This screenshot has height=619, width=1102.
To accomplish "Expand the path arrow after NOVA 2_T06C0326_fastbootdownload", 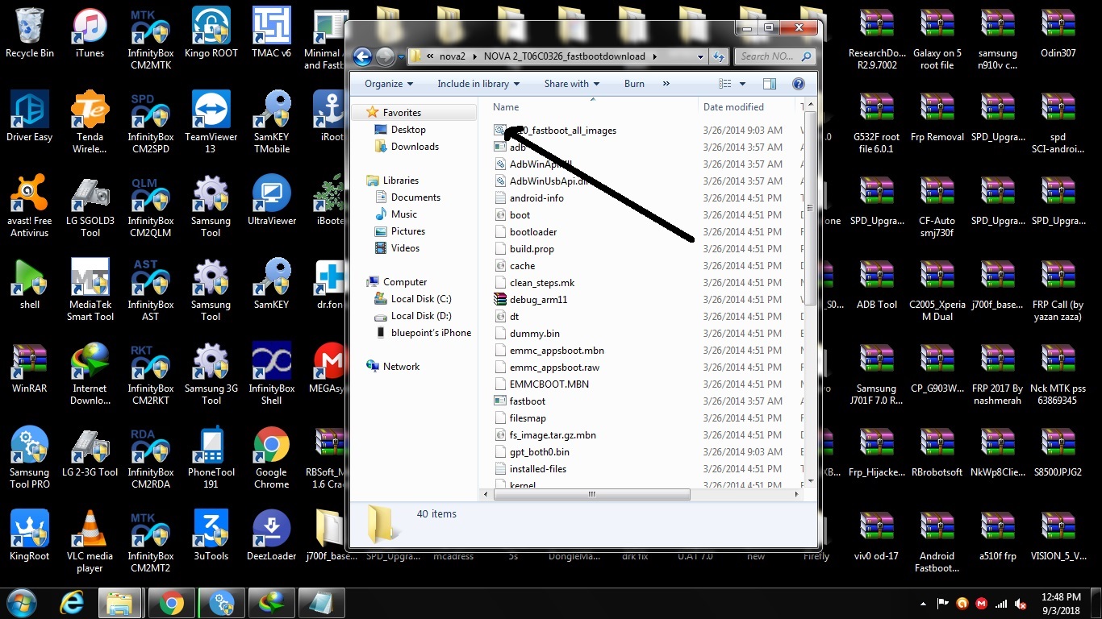I will click(x=654, y=56).
